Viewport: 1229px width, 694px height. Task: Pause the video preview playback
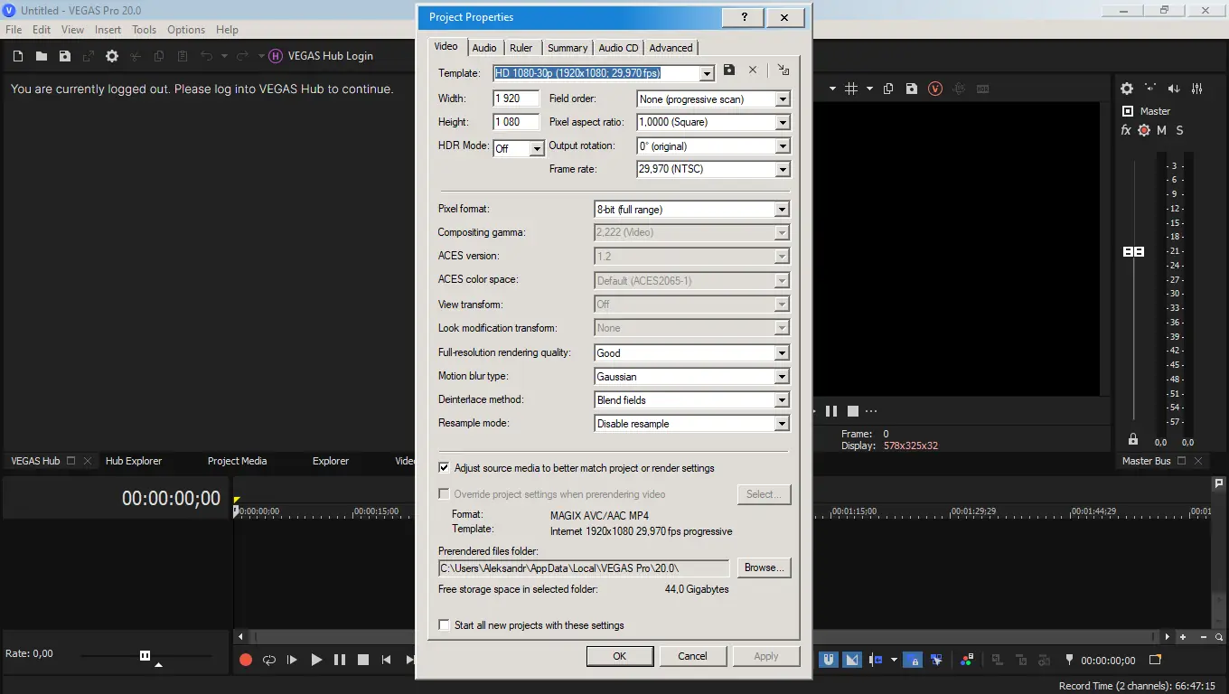(x=831, y=411)
